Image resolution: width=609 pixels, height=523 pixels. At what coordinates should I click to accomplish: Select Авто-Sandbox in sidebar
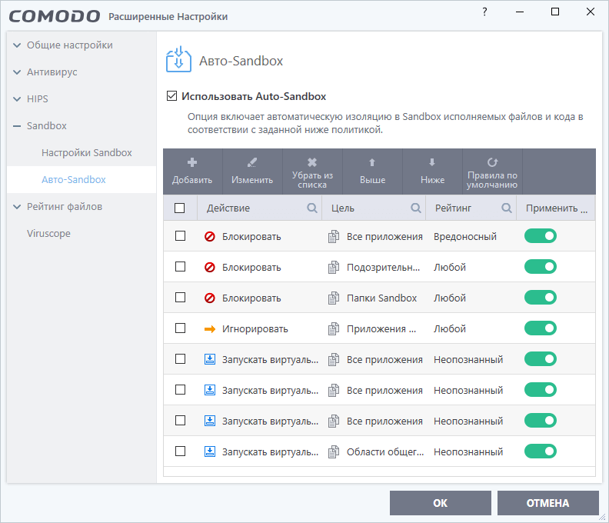pos(73,179)
